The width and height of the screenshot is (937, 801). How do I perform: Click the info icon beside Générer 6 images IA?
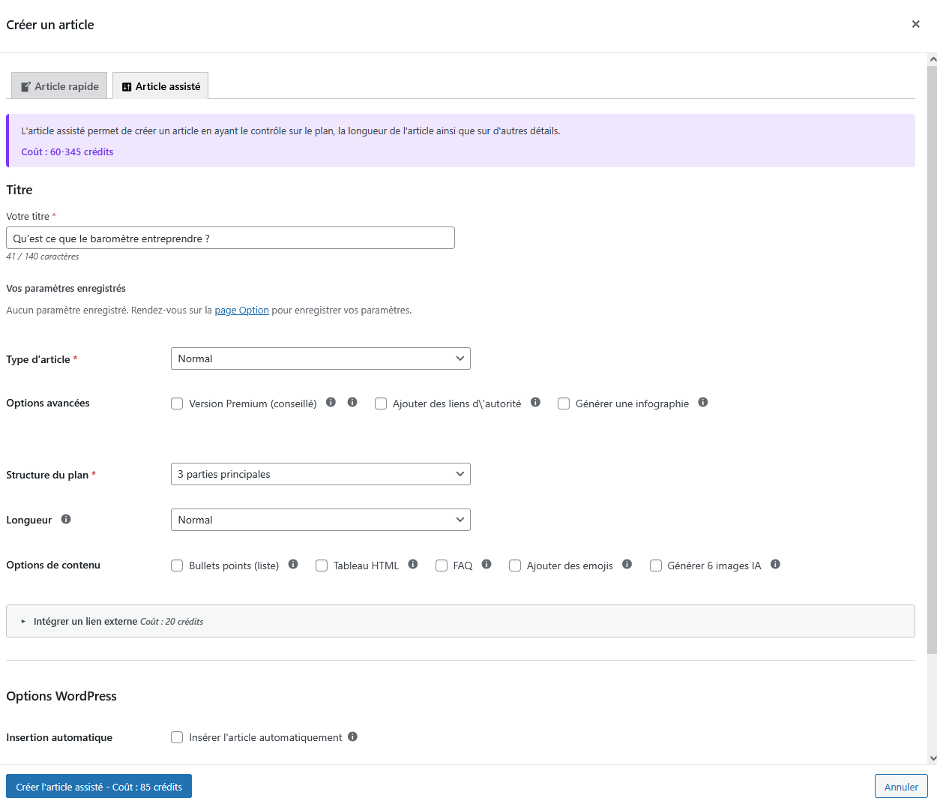coord(776,563)
